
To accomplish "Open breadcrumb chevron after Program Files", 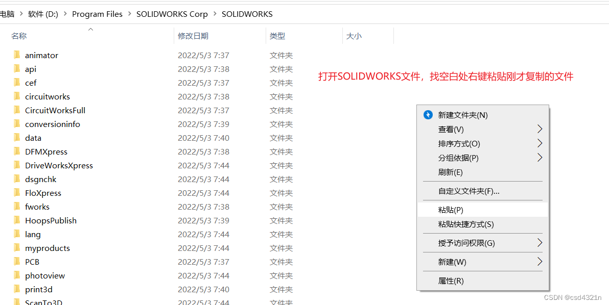I will pos(129,14).
